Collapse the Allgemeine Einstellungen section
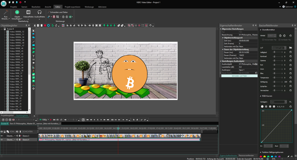The width and height of the screenshot is (297, 160). pos(221,29)
